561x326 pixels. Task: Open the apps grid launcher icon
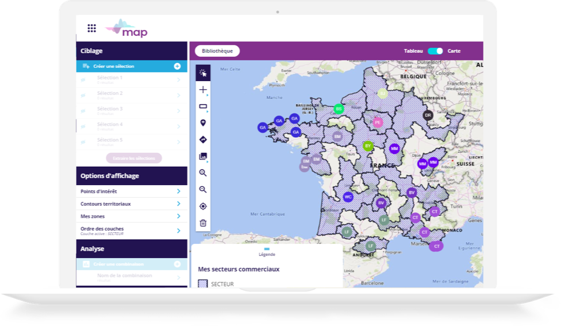click(x=91, y=28)
